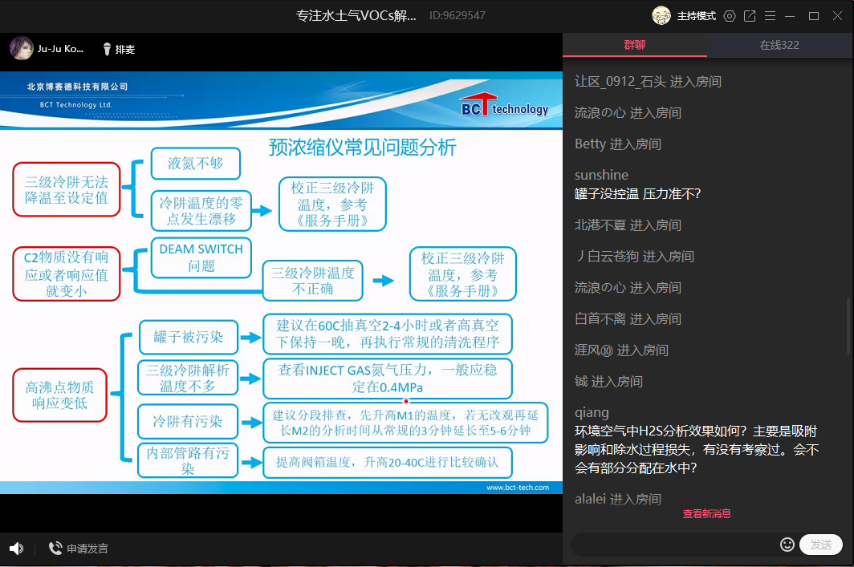
Task: Close the live room window
Action: coord(838,16)
